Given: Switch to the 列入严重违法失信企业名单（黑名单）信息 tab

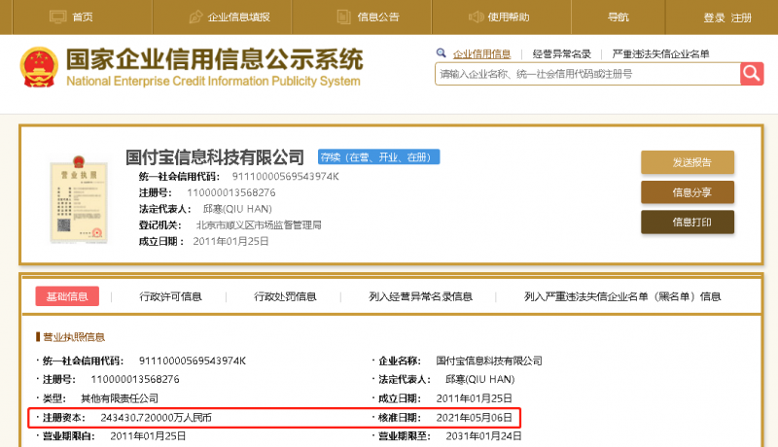Looking at the screenshot, I should tap(622, 296).
